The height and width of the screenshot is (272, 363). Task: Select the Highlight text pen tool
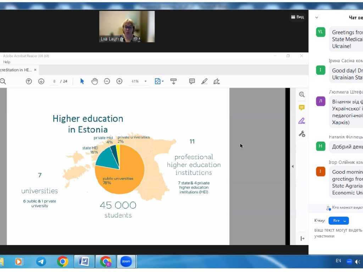[205, 81]
